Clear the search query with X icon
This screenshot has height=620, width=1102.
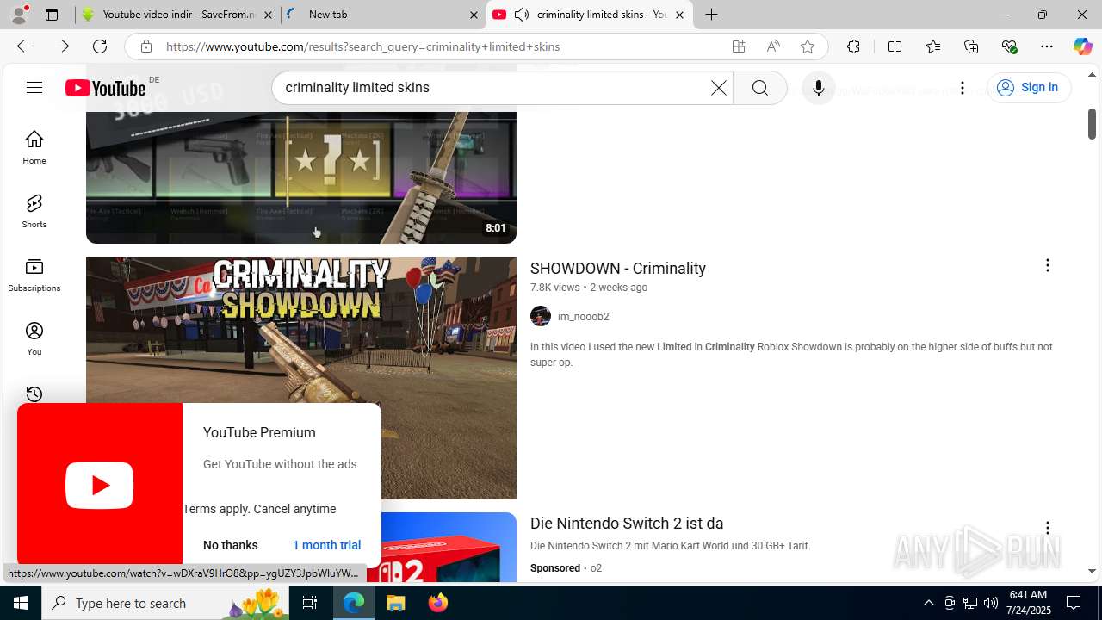click(718, 88)
